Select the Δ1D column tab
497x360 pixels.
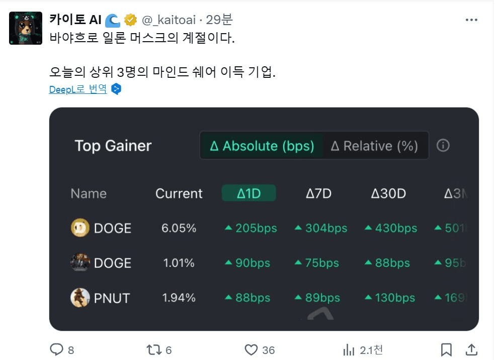(x=249, y=193)
